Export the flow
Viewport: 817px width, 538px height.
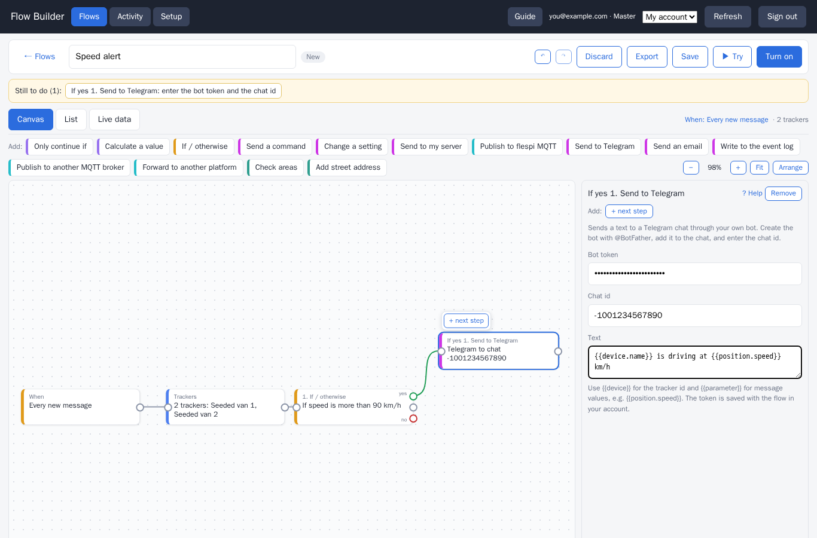(647, 57)
